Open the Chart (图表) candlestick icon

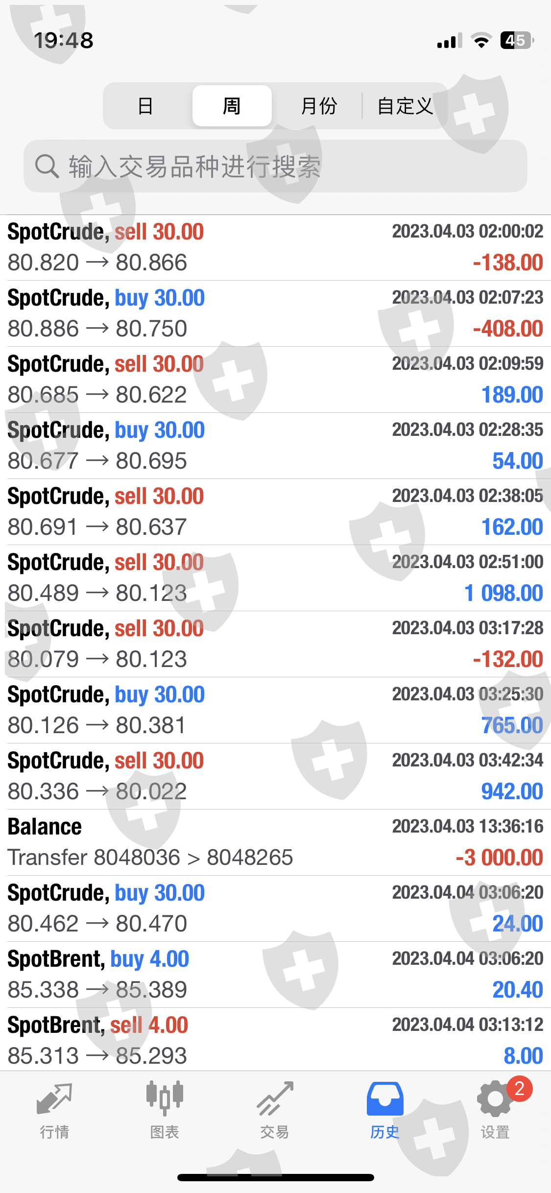pos(165,1099)
